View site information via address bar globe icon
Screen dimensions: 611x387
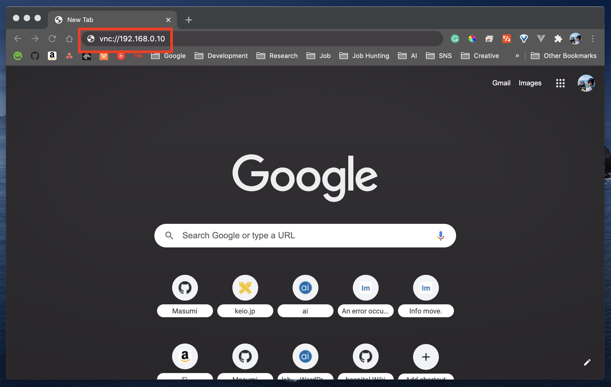(x=91, y=39)
